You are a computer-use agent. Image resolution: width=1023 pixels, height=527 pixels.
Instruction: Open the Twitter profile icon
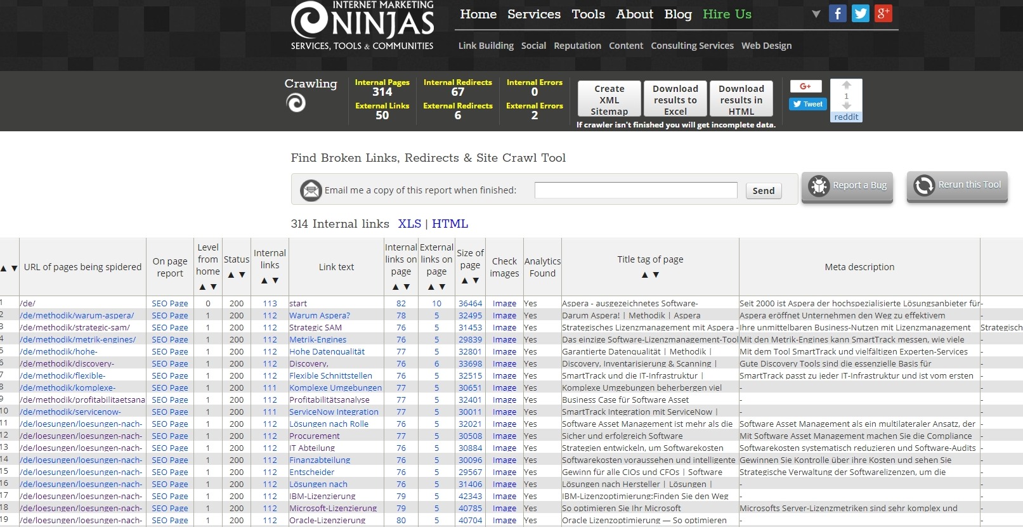tap(860, 13)
